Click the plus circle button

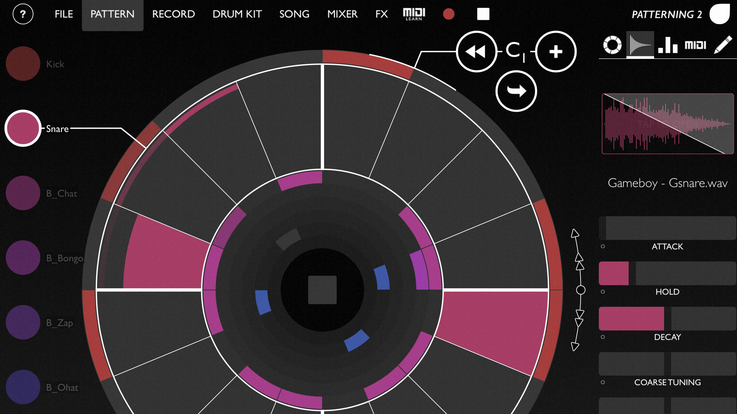[x=556, y=52]
